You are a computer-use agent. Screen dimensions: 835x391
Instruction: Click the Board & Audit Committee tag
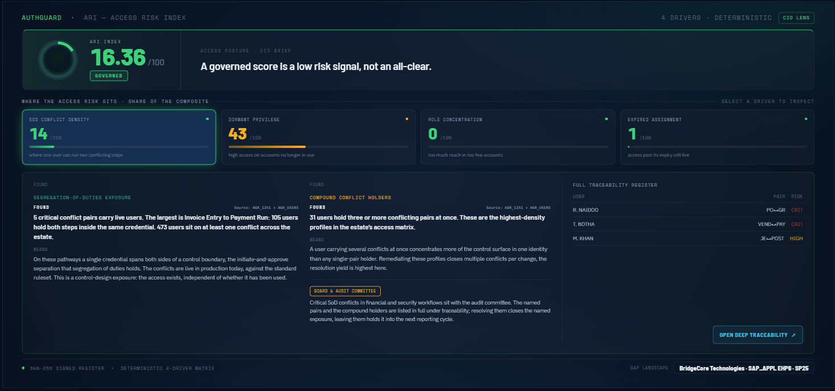345,291
